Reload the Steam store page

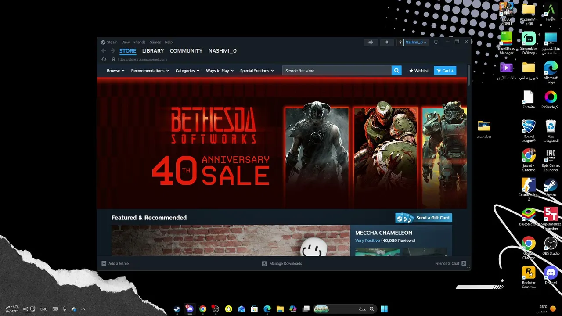[x=104, y=59]
